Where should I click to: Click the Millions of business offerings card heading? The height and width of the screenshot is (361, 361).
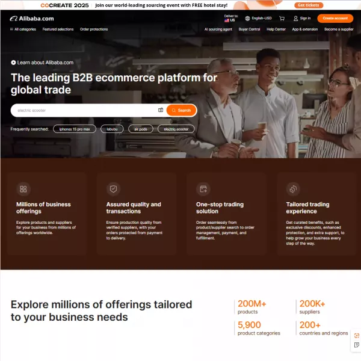point(43,208)
